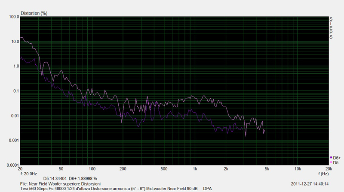Click the 100.0 y-axis tick label
Image resolution: width=344 pixels, height=192 pixels.
(14, 17)
